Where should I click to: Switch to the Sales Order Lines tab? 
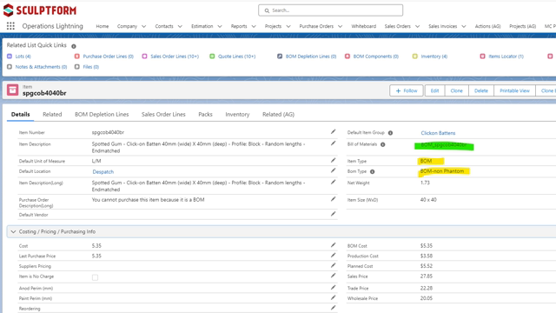(x=163, y=114)
